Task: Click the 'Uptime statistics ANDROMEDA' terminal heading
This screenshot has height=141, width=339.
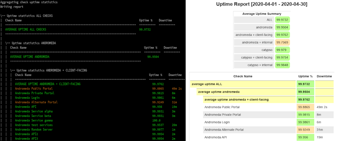Action: [34, 43]
